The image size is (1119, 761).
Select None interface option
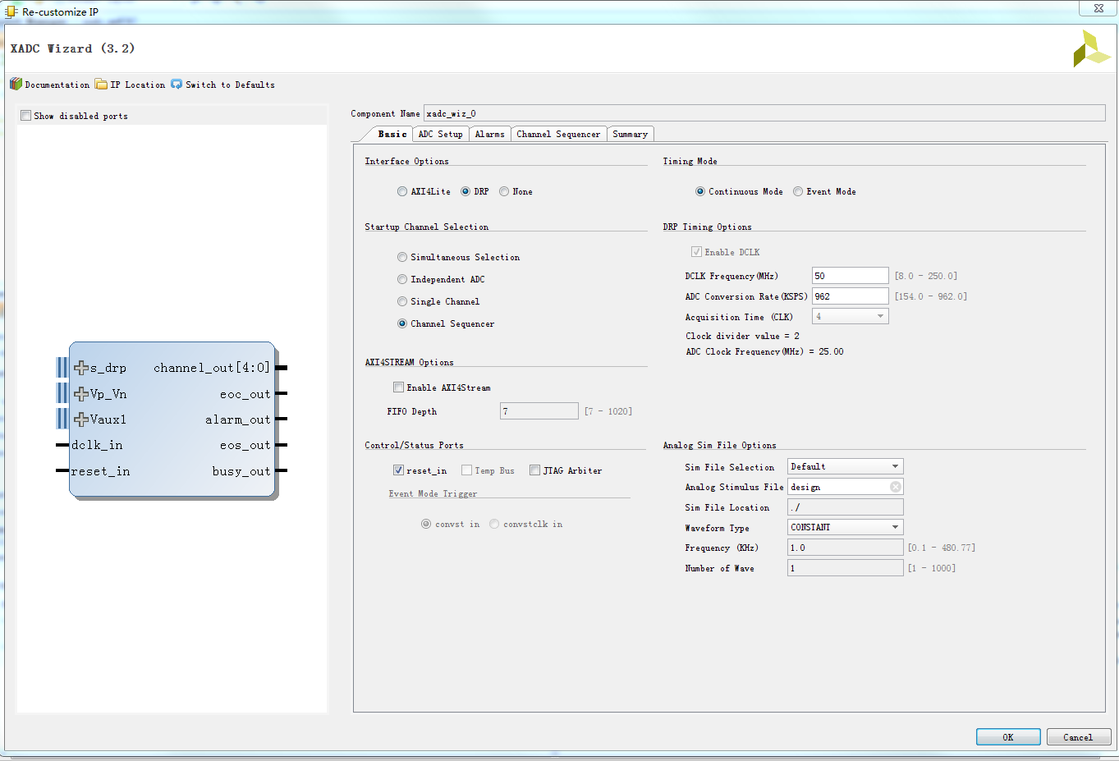click(504, 191)
